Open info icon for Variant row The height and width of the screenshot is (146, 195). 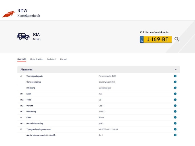point(175,106)
